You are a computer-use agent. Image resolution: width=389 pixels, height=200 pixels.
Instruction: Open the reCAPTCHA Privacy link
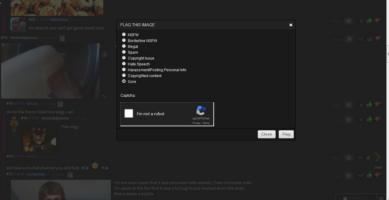196,123
